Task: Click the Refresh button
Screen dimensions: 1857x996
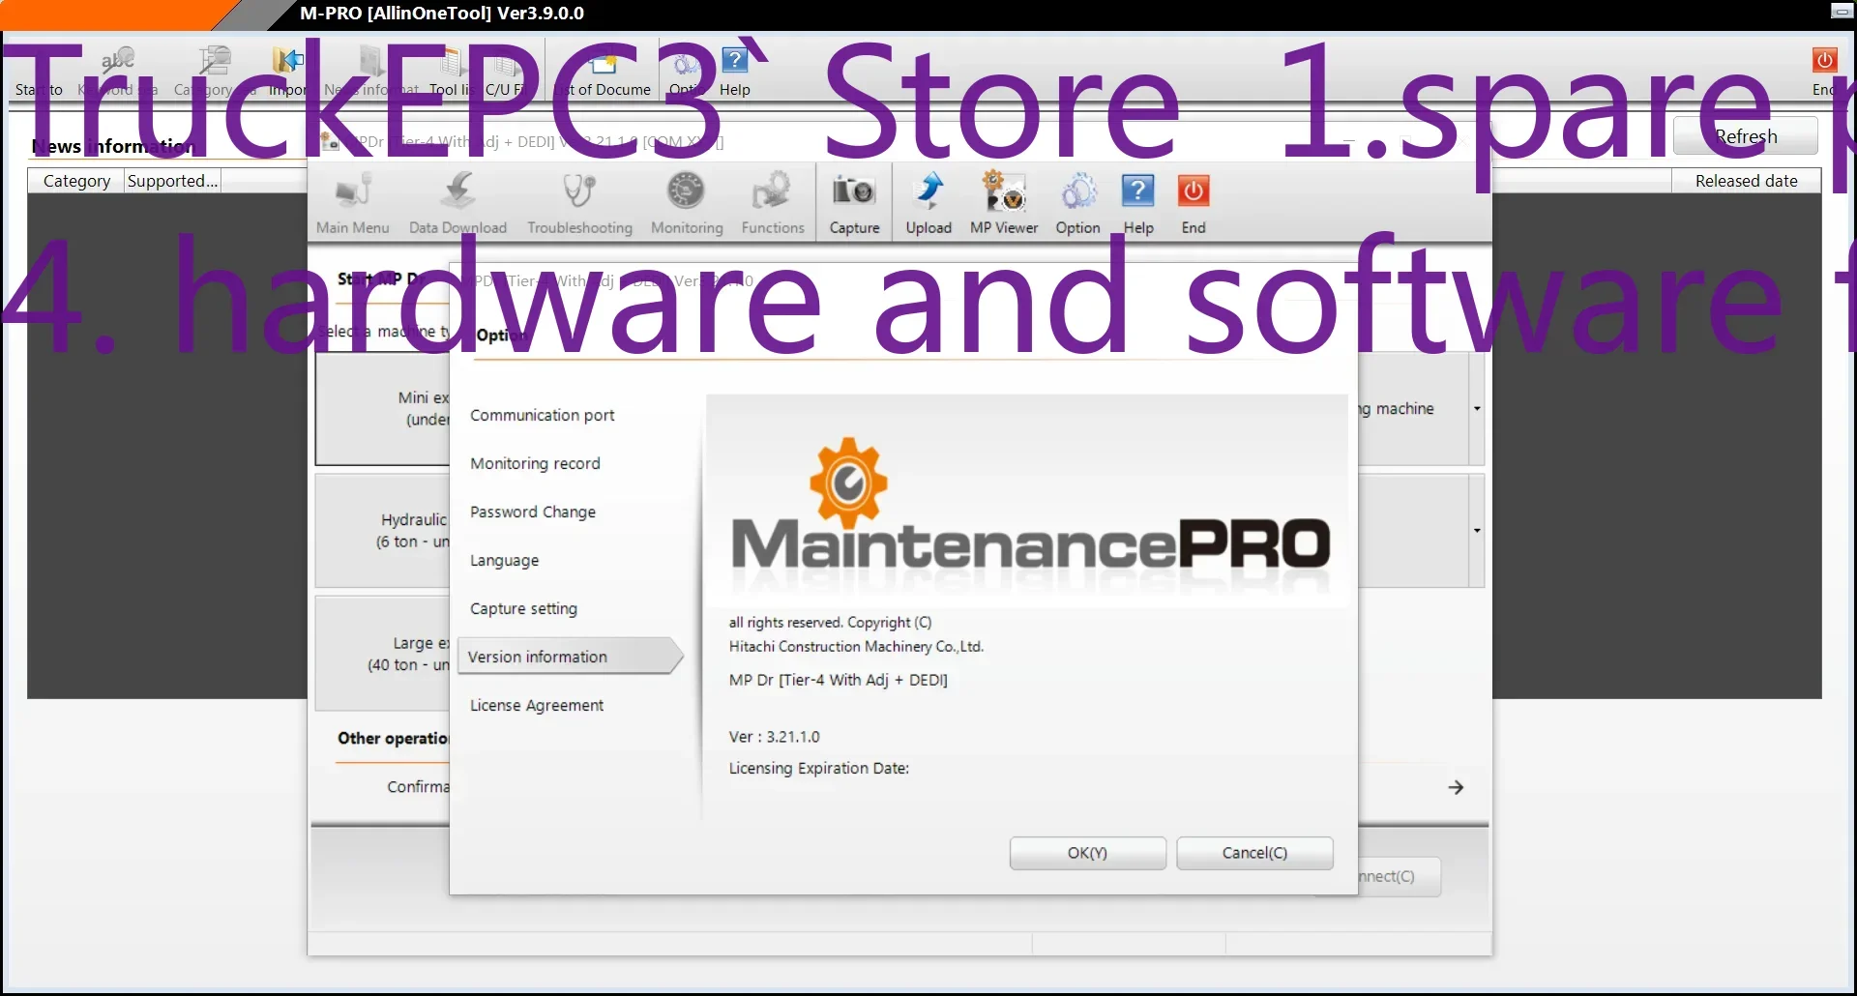Action: pyautogui.click(x=1747, y=135)
